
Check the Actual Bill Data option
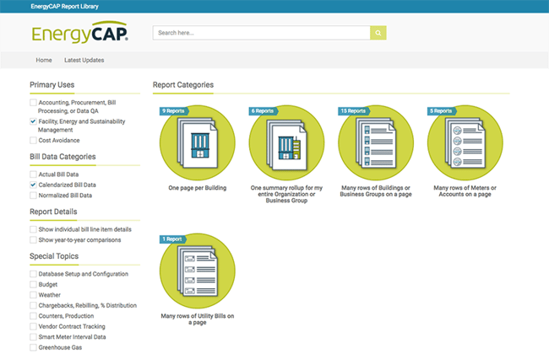tap(33, 174)
